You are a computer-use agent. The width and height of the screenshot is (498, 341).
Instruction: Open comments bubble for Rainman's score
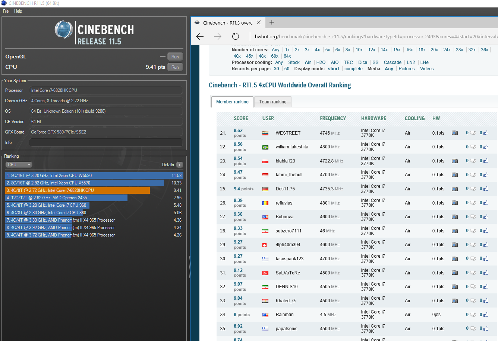click(473, 315)
